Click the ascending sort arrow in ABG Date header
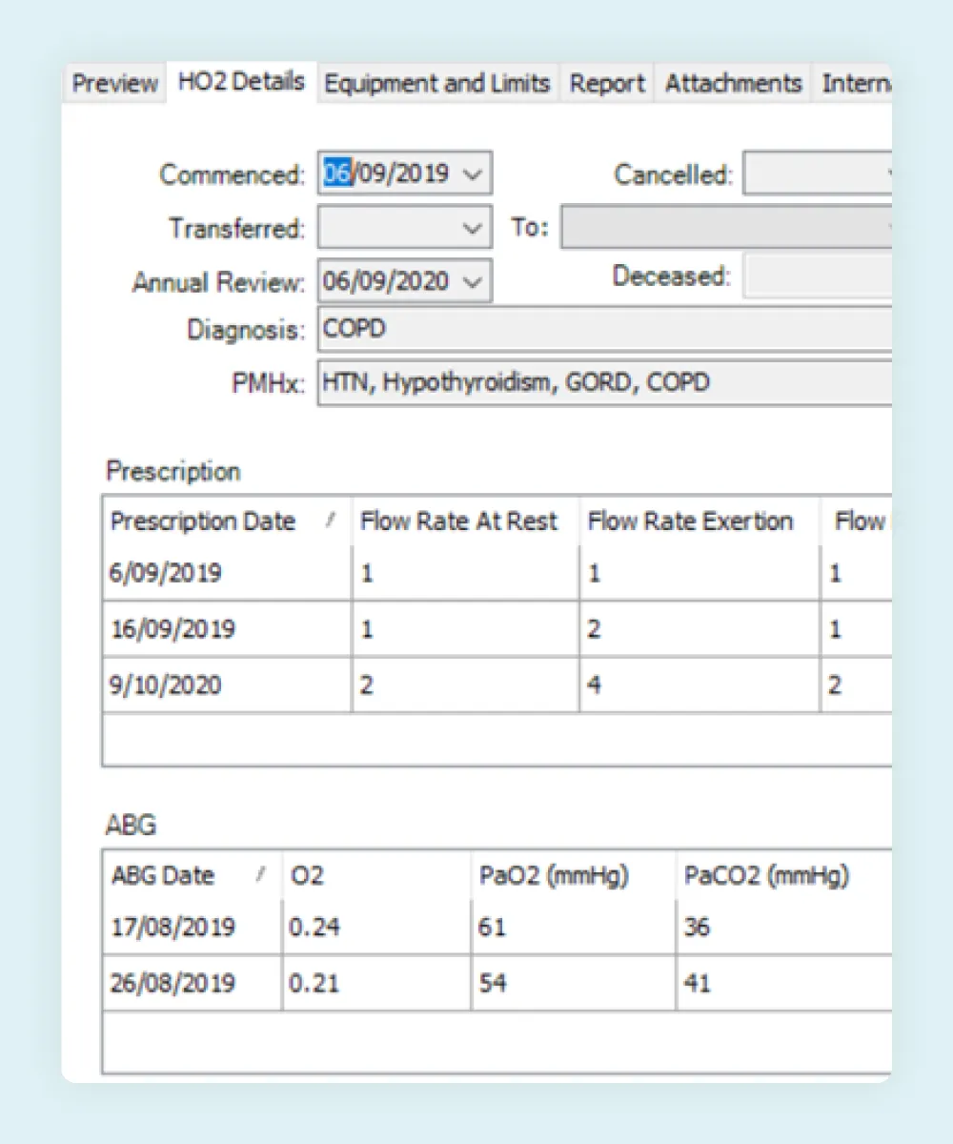Viewport: 953px width, 1144px height. pos(261,876)
